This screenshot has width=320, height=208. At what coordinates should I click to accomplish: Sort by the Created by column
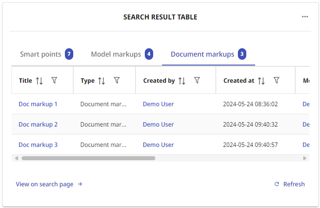[182, 81]
